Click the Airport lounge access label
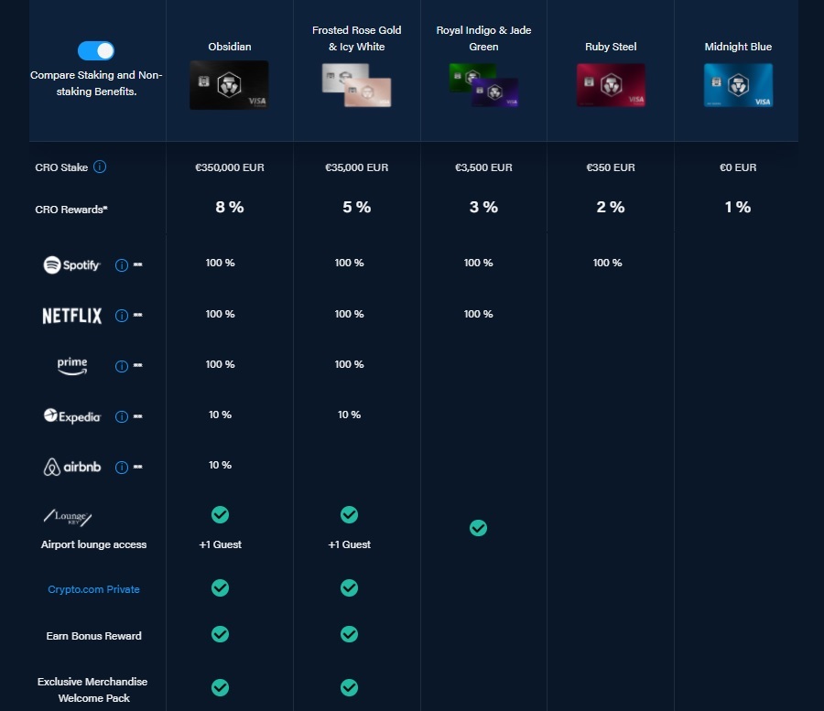The height and width of the screenshot is (711, 824). tap(93, 544)
